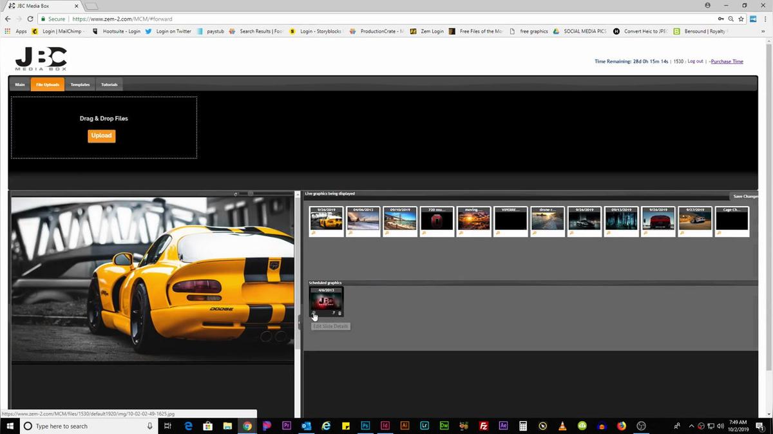The width and height of the screenshot is (773, 434).
Task: Click the key icon under the yellow Viper thumbnail
Action: 314,233
